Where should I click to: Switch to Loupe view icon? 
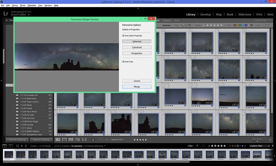click(64, 139)
